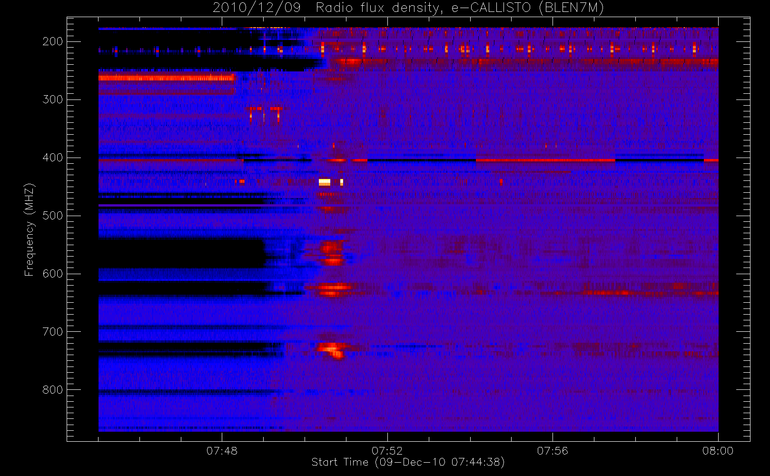Click the plot title "2010/12/09 Radio flux density, e-CALLISTO (BLEN7M)"
Image resolution: width=770 pixels, height=476 pixels.
[x=408, y=8]
